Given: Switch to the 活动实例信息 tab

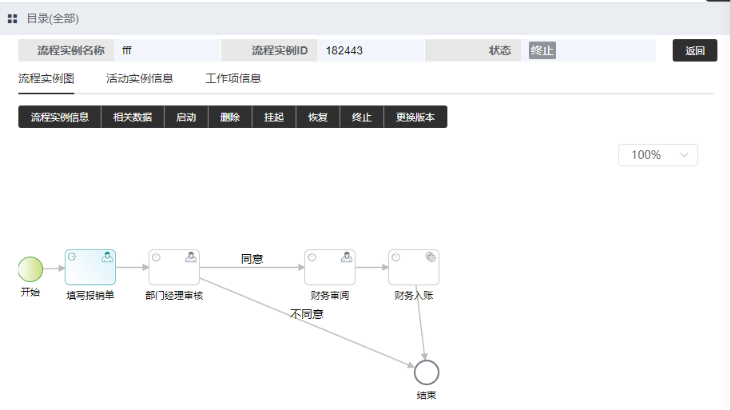Looking at the screenshot, I should click(x=140, y=78).
